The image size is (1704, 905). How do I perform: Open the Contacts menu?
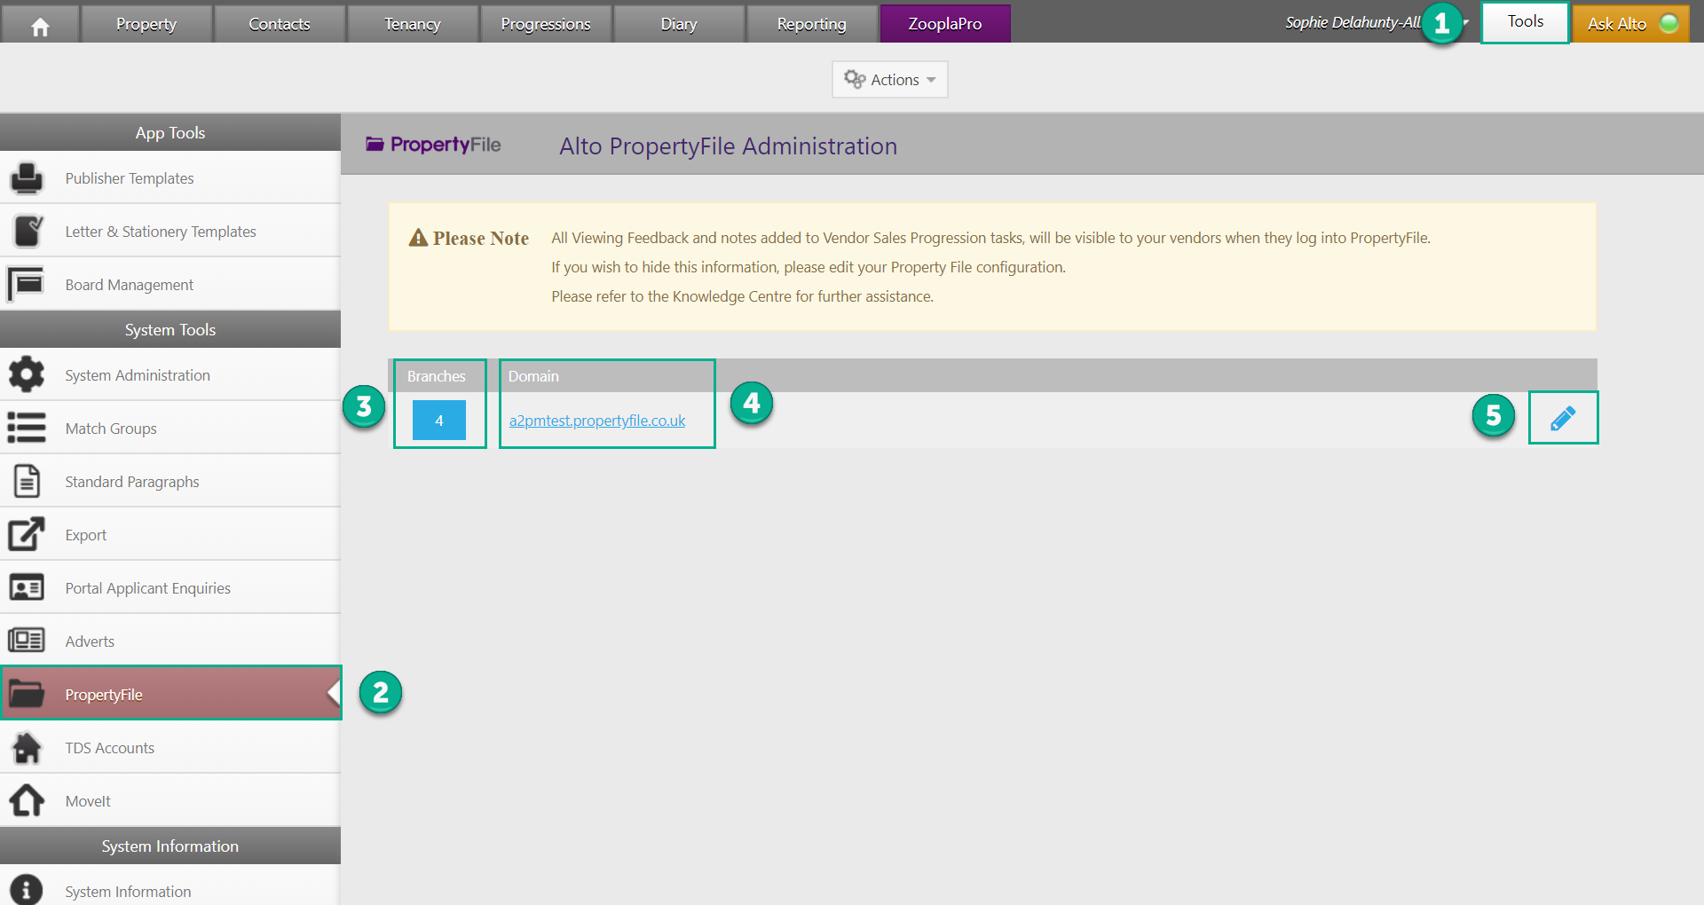tap(280, 24)
